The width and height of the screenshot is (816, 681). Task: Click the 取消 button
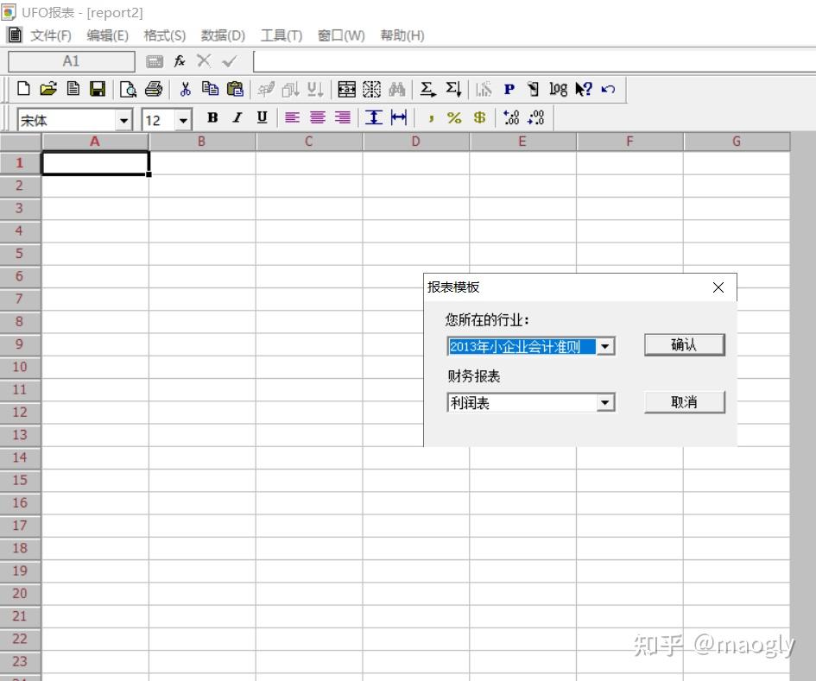pyautogui.click(x=685, y=402)
